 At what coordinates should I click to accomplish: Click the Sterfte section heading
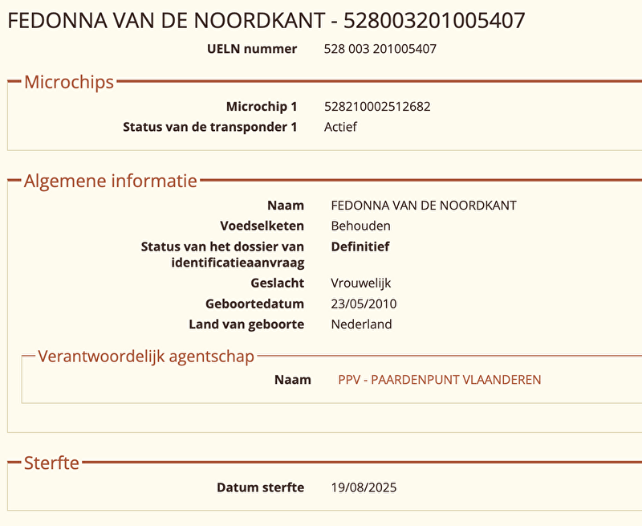pos(51,463)
